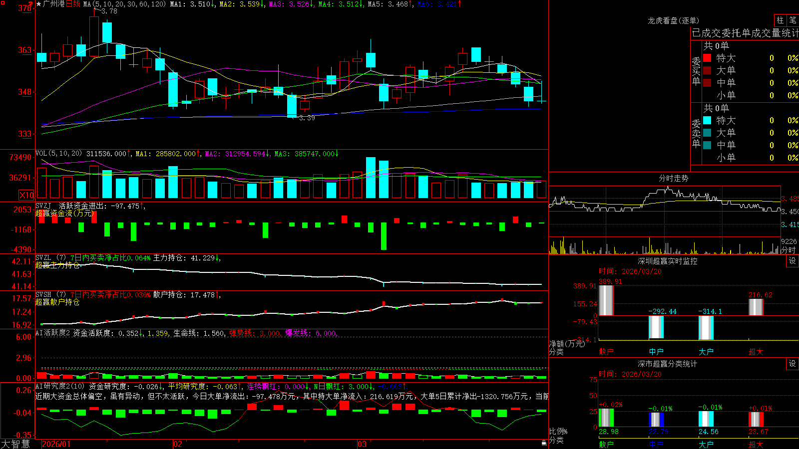Image resolution: width=799 pixels, height=449 pixels.
Task: Select the 03 month timeline marker
Action: tap(362, 444)
